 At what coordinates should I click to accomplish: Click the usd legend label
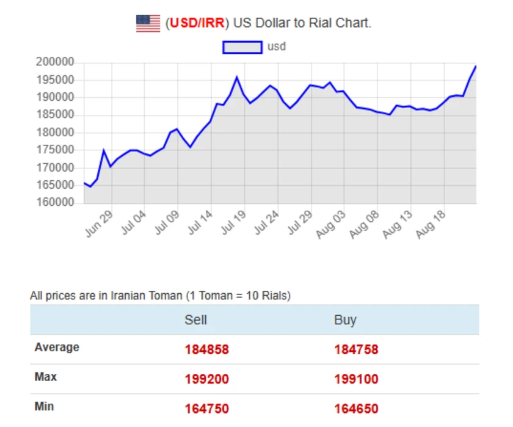coord(277,46)
